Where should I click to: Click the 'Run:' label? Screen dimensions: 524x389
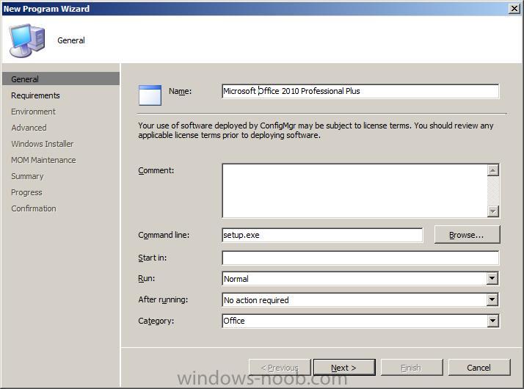pos(147,278)
